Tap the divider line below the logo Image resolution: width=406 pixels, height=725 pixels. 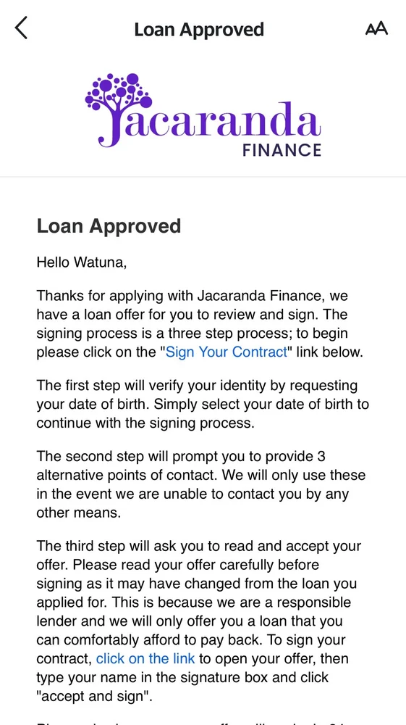(x=203, y=177)
